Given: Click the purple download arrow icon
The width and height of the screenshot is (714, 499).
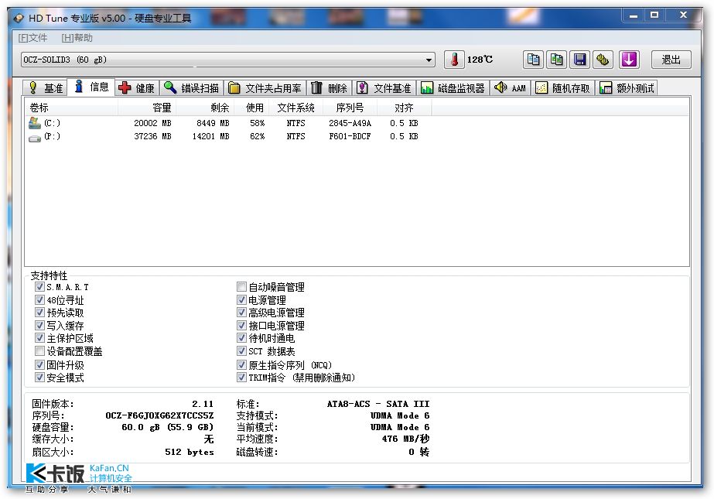Looking at the screenshot, I should click(629, 60).
